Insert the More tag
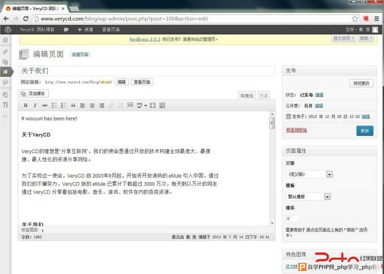Image resolution: width=384 pixels, height=274 pixels. (x=130, y=105)
